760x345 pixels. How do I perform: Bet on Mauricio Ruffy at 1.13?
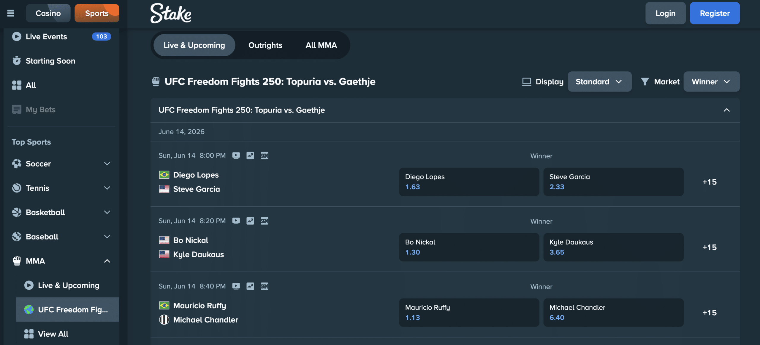pyautogui.click(x=469, y=312)
